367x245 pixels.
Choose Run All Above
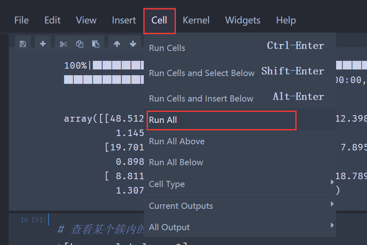coord(240,141)
